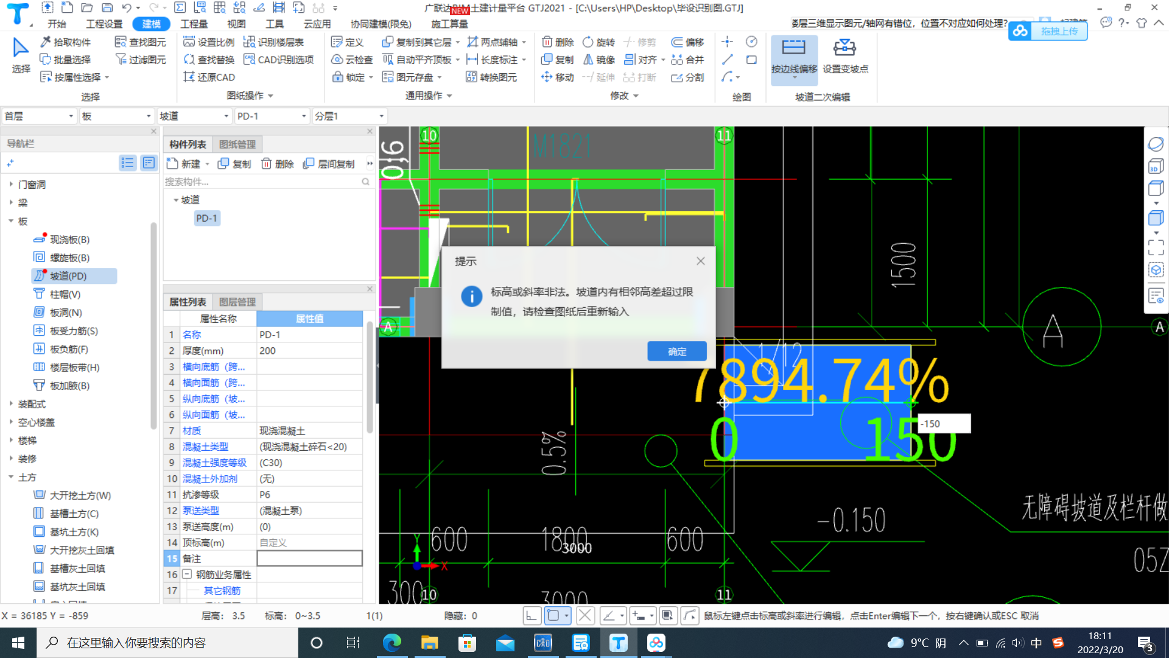Click the 备注 property value field
The image size is (1169, 658).
(309, 558)
